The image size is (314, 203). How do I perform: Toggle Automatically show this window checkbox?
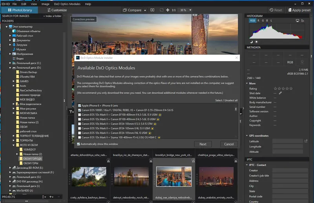click(78, 144)
